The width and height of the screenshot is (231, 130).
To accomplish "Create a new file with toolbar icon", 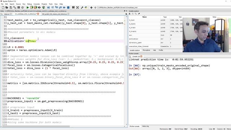I will (3, 7).
